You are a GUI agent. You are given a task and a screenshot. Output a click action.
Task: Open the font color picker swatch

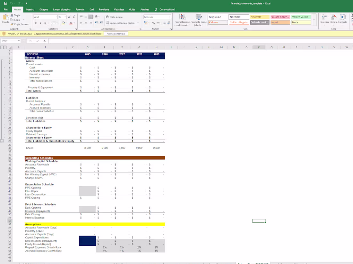(71, 23)
